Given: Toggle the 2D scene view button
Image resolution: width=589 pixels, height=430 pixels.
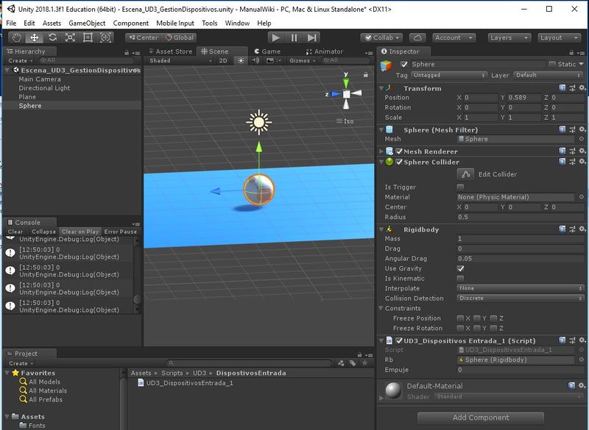Looking at the screenshot, I should [223, 60].
